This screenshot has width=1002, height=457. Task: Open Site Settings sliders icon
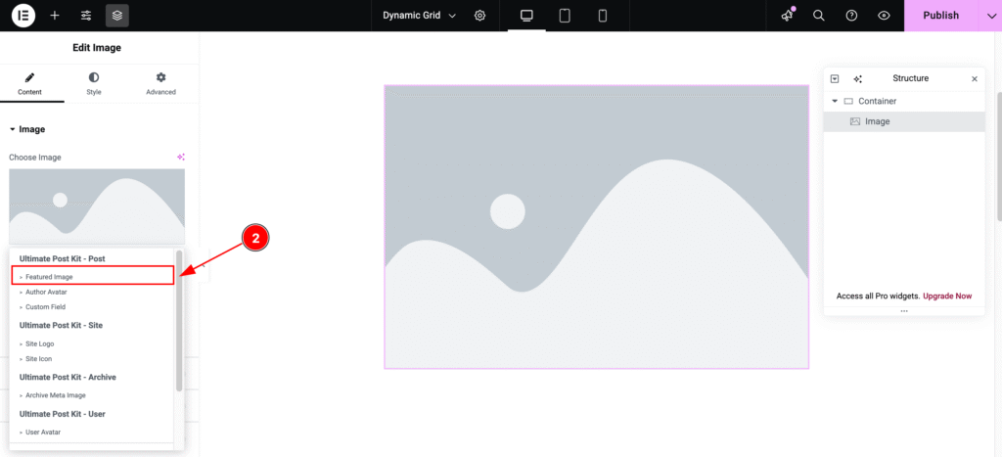(86, 16)
